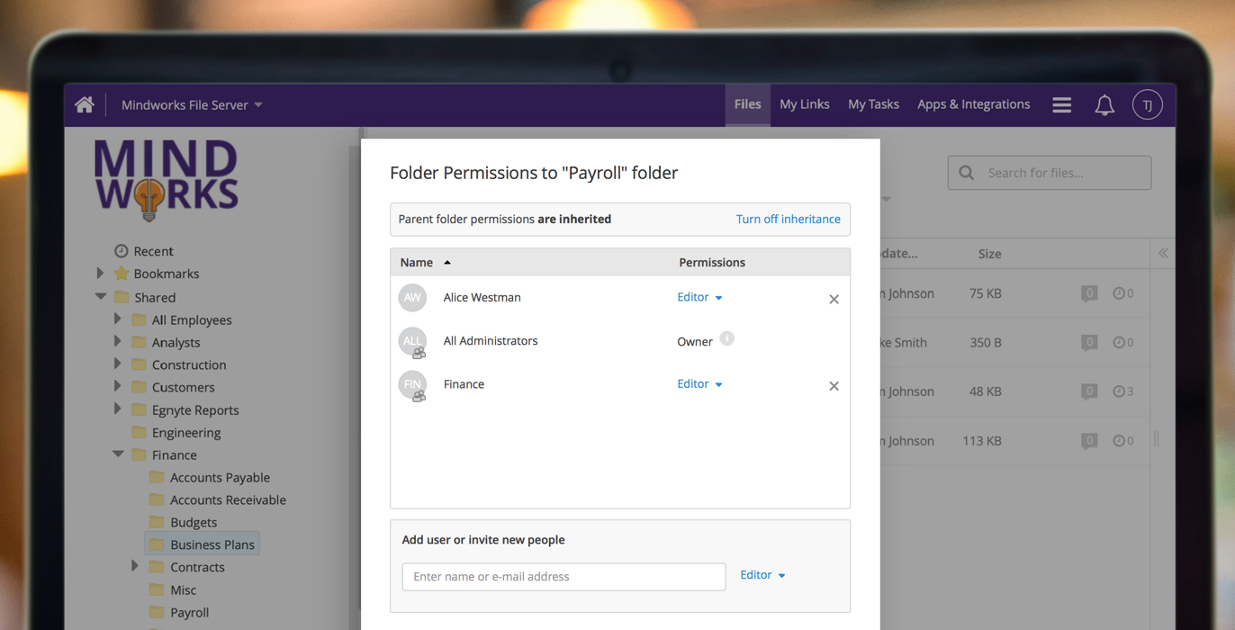Expand the Contracts folder

(135, 567)
